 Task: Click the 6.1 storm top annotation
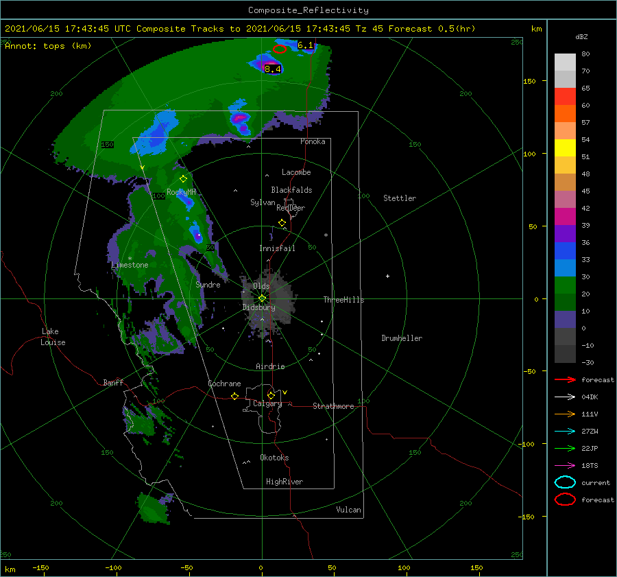(x=305, y=45)
